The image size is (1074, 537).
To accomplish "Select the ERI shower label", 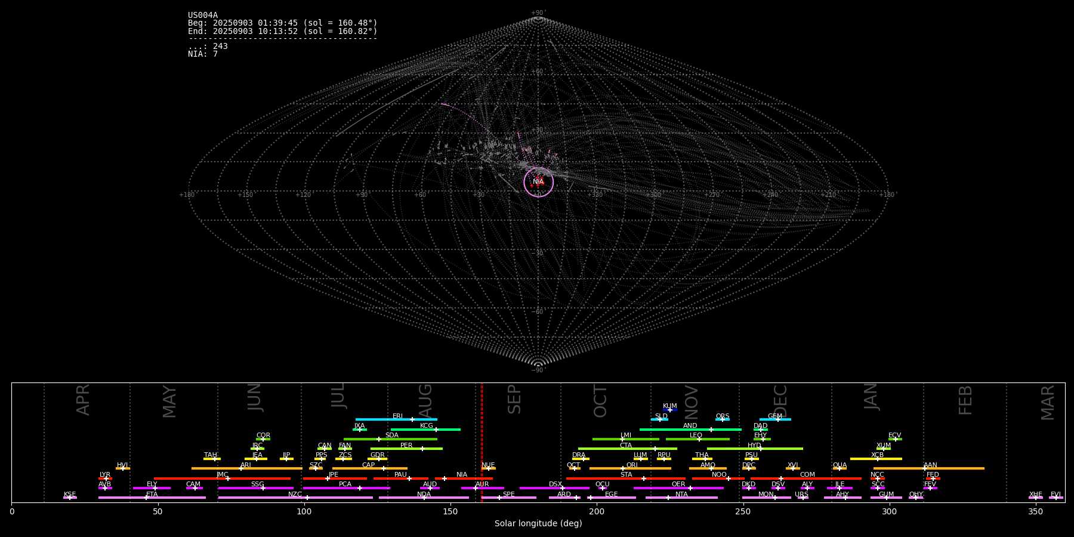I will click(x=398, y=416).
